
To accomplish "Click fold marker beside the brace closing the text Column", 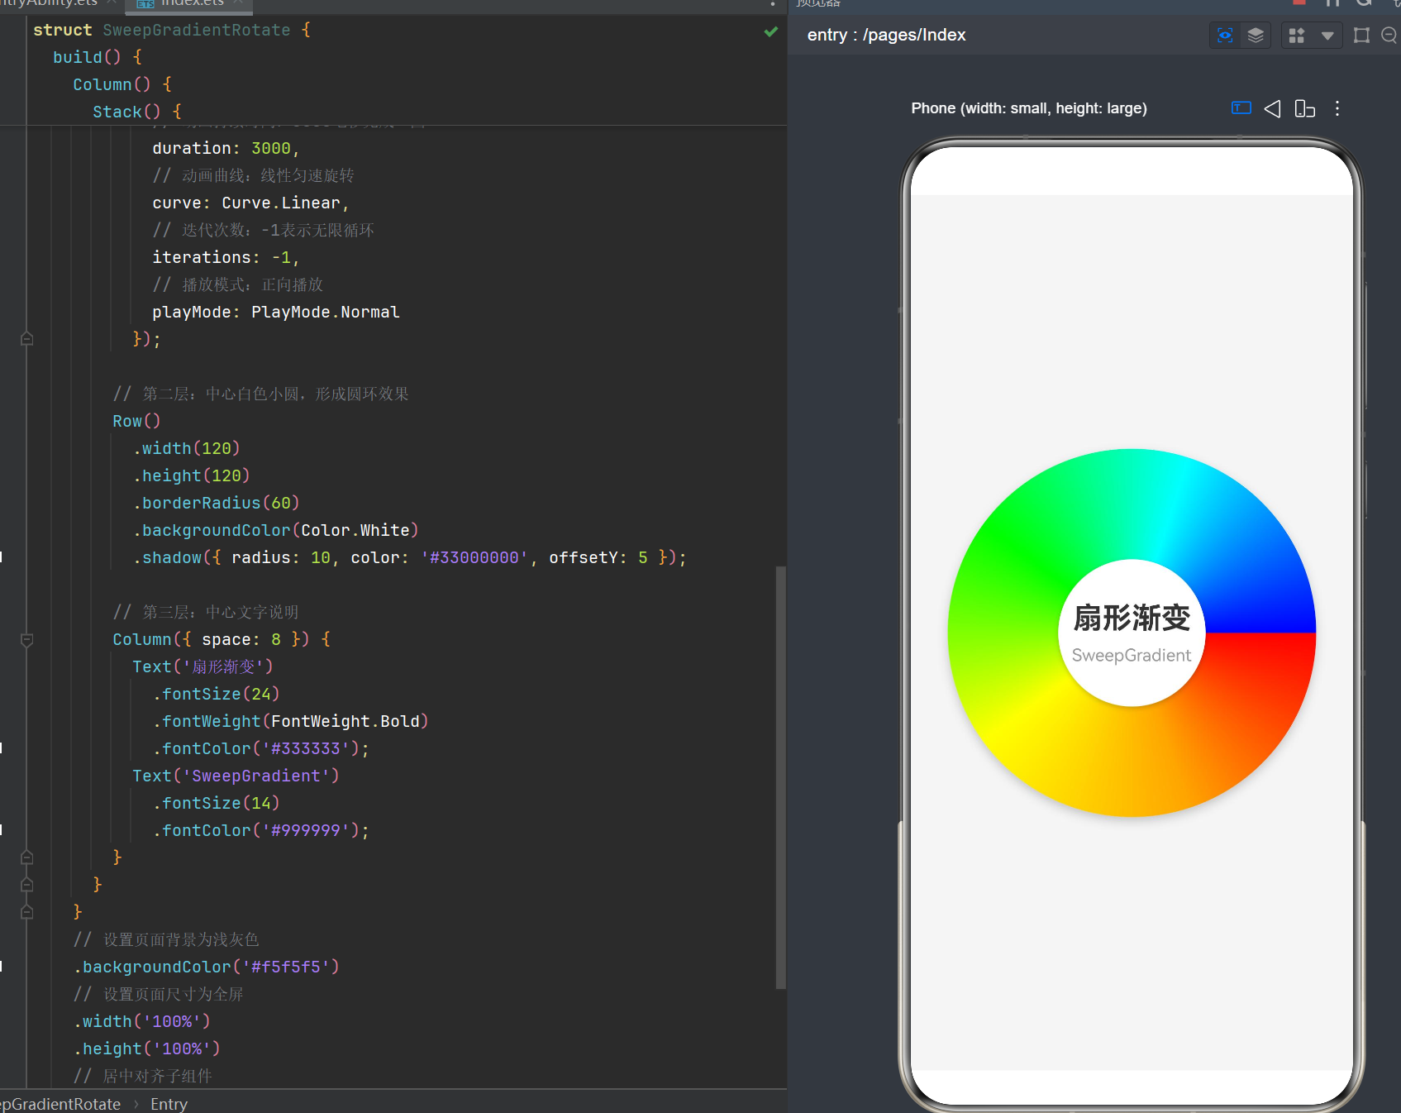I will pyautogui.click(x=26, y=857).
